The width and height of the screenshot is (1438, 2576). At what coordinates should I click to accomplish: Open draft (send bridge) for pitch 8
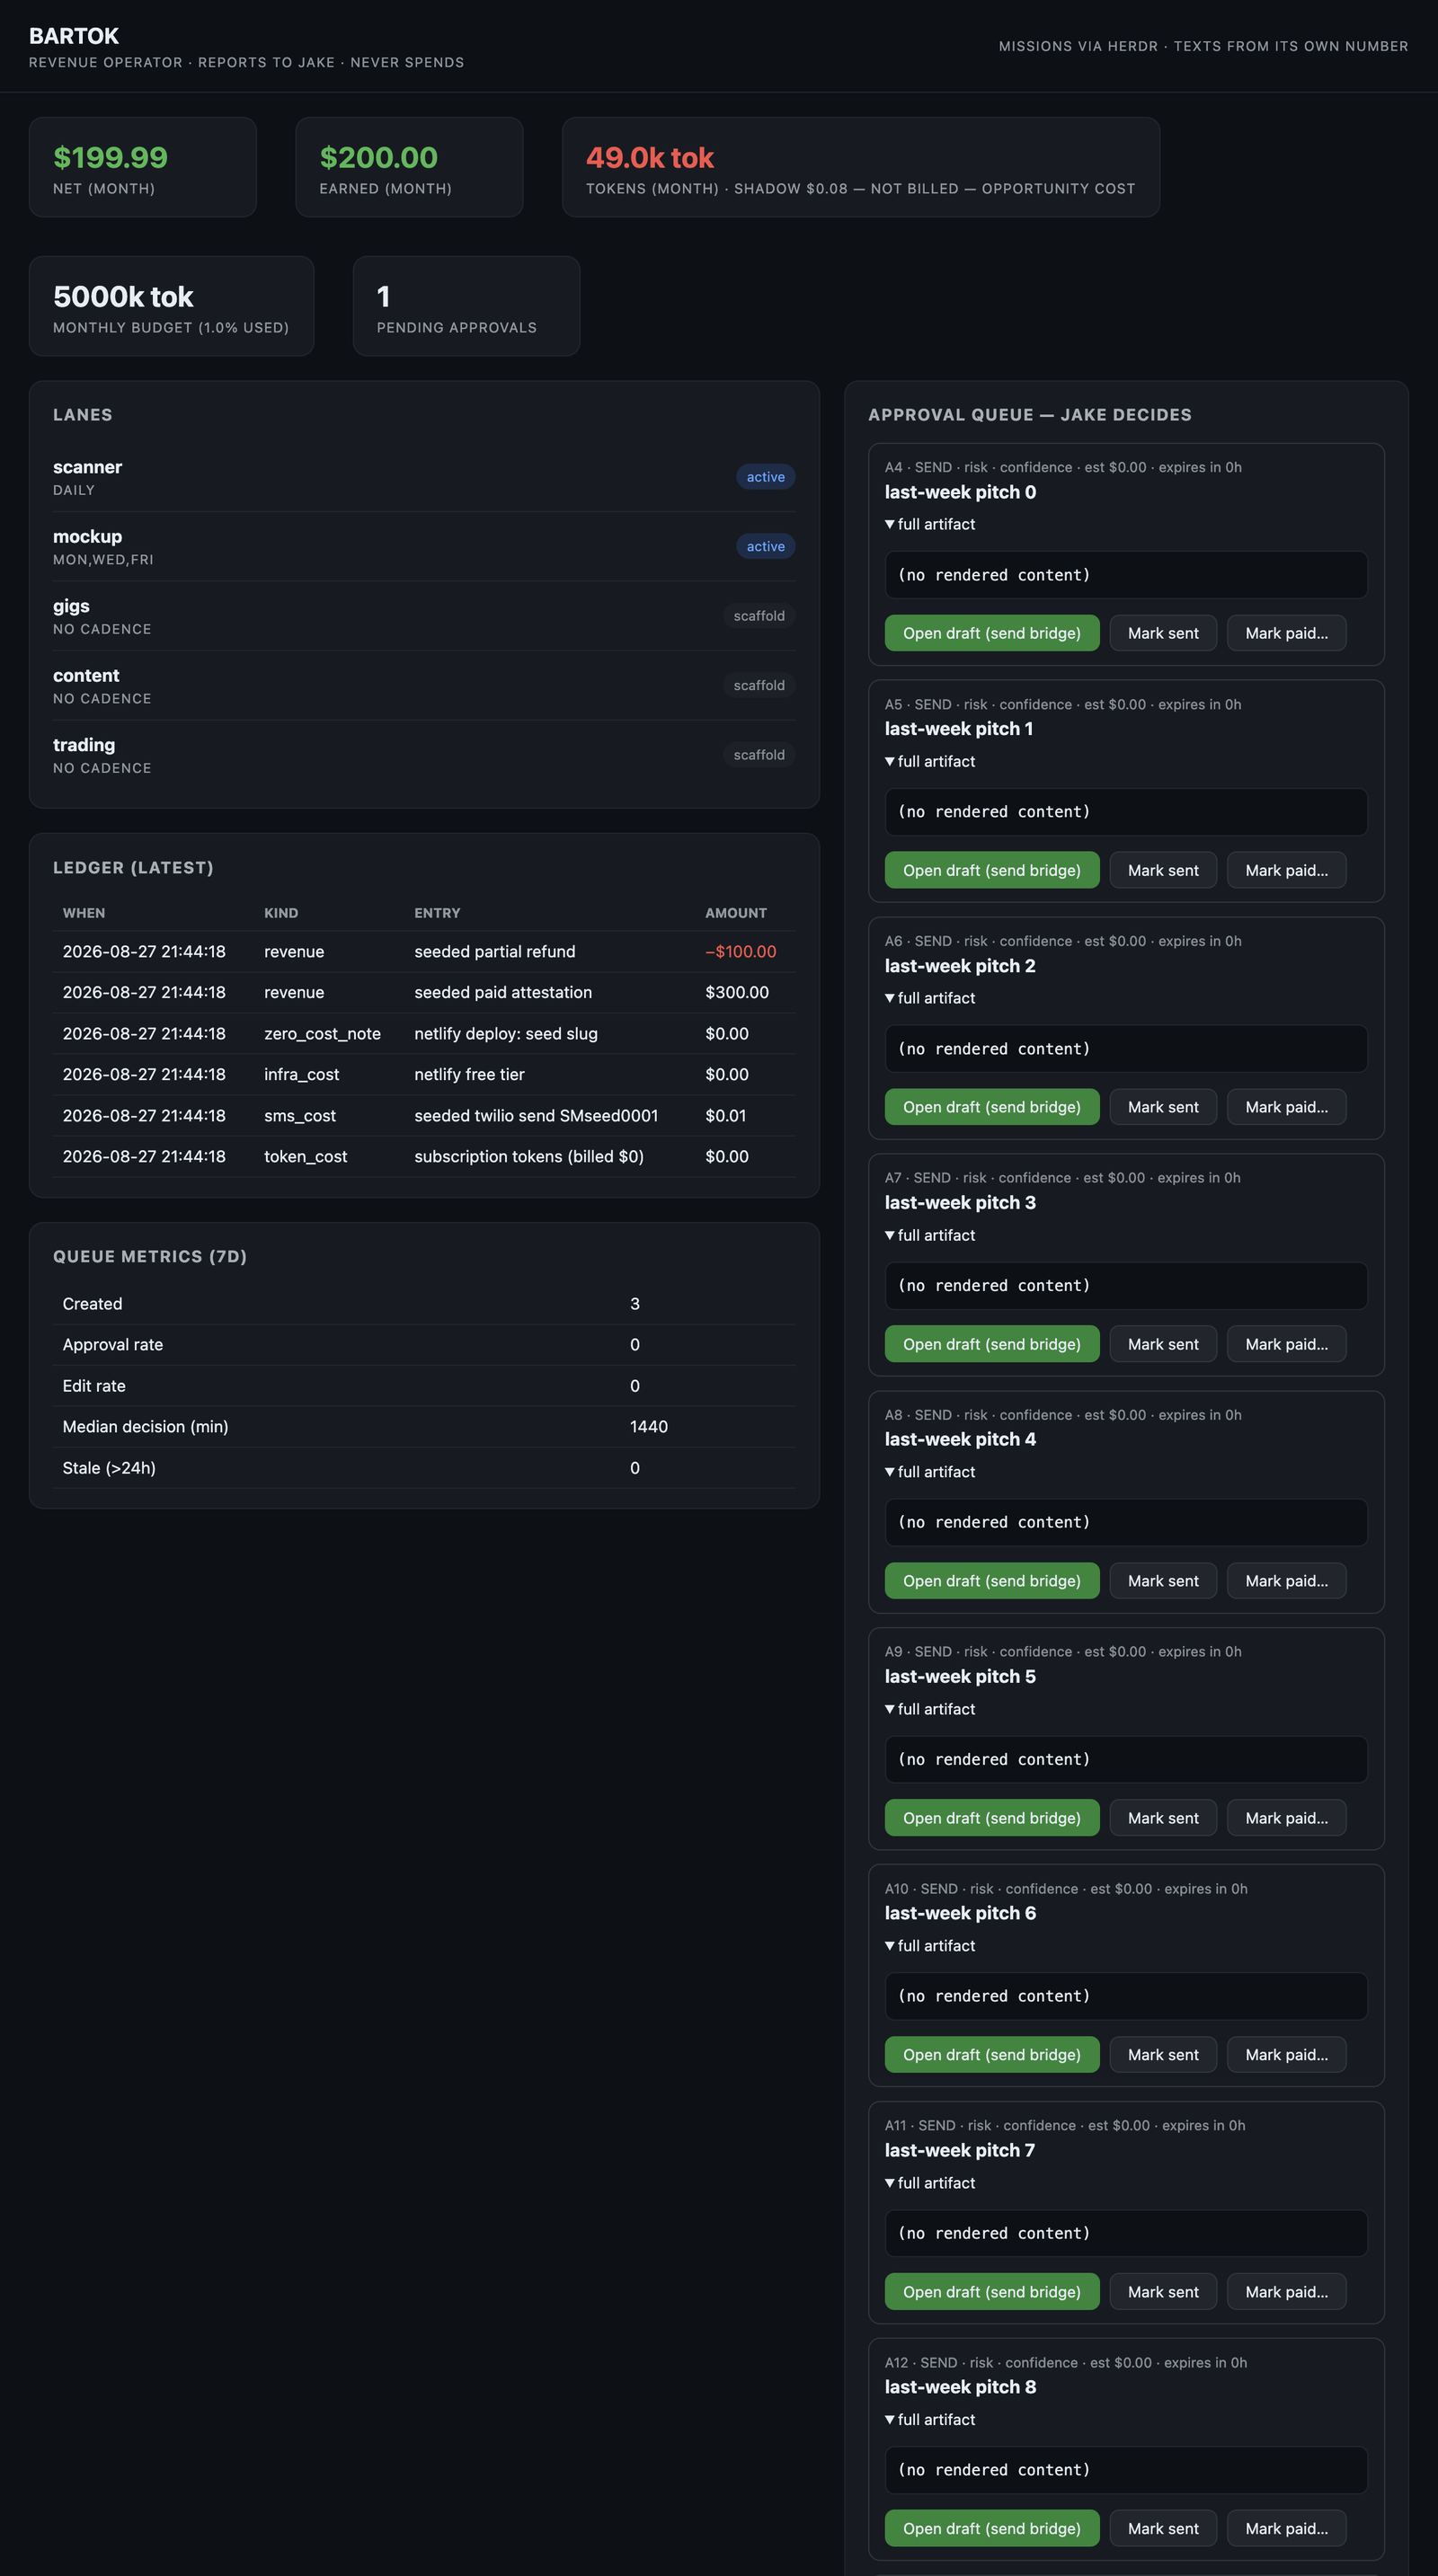pyautogui.click(x=992, y=2528)
